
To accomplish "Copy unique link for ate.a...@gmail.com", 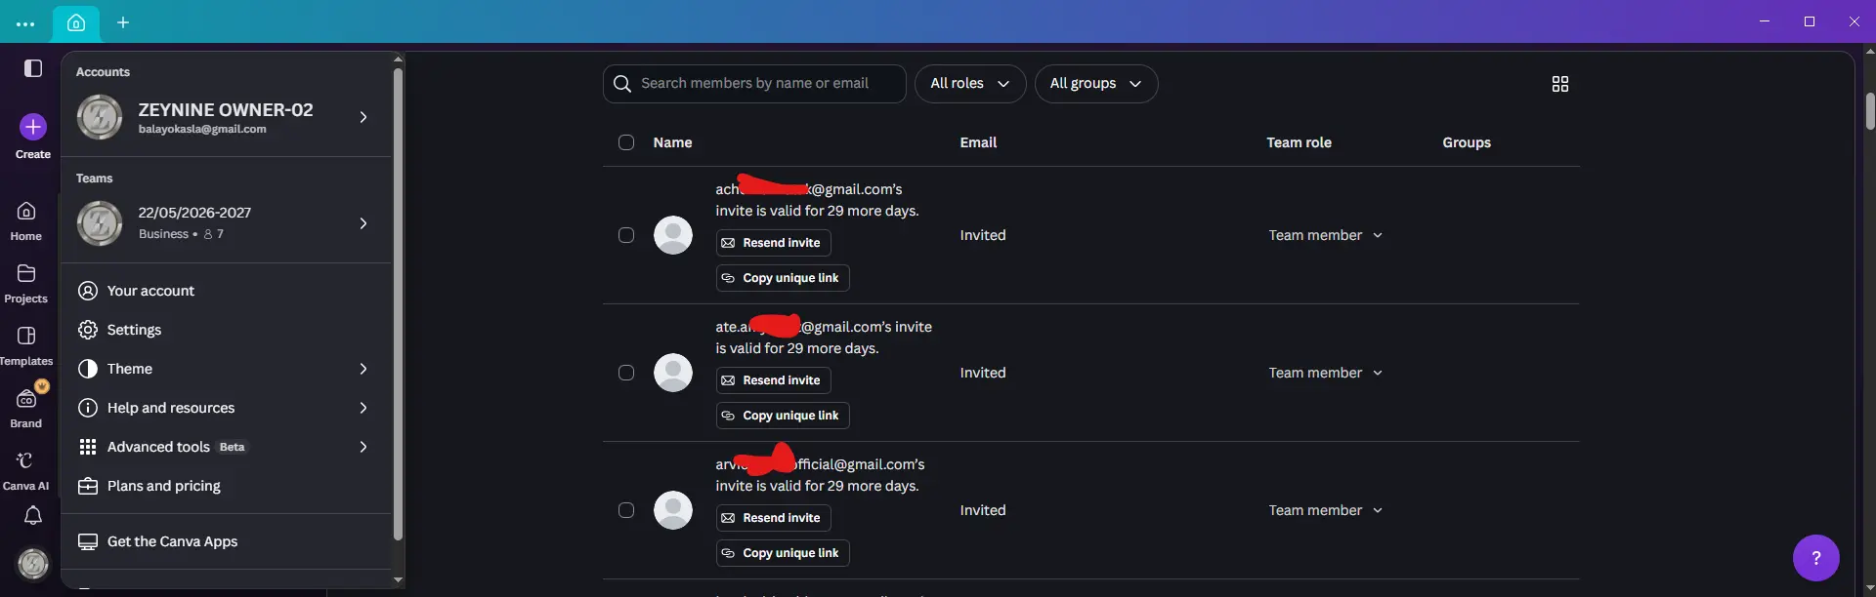I will pyautogui.click(x=783, y=416).
